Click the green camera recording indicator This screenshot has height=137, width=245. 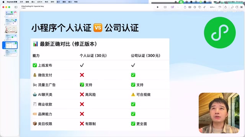pos(181,2)
